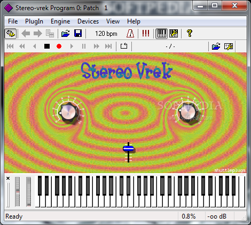This screenshot has height=225, width=251.
Task: Pause playback with double bar button
Action: tap(84, 46)
